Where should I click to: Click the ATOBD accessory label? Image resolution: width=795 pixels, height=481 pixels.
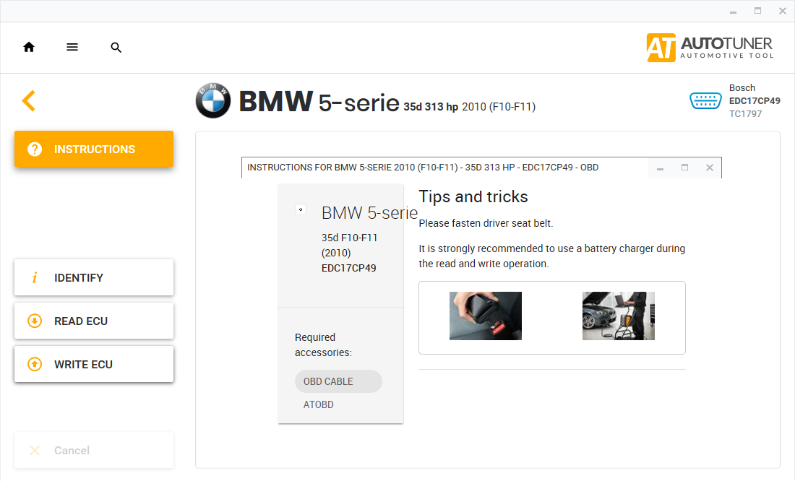[319, 404]
